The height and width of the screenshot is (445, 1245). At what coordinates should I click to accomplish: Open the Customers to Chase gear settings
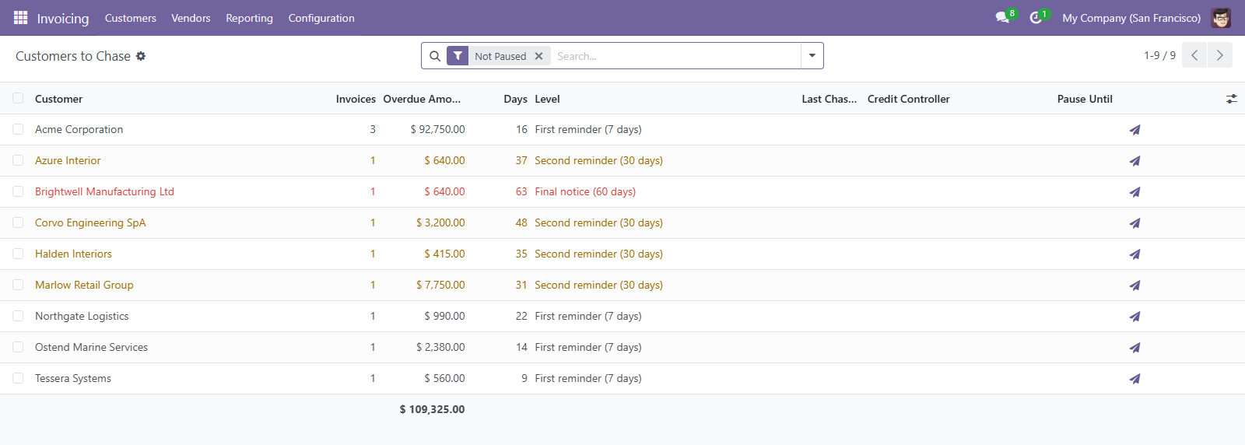click(141, 56)
